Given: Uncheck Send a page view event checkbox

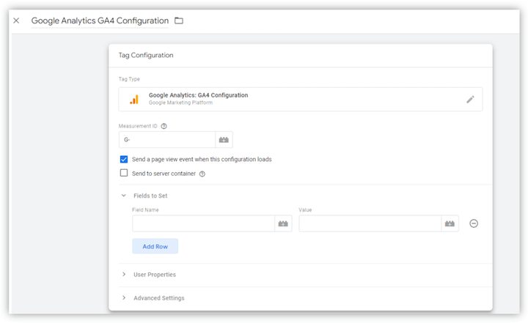Looking at the screenshot, I should pos(124,159).
